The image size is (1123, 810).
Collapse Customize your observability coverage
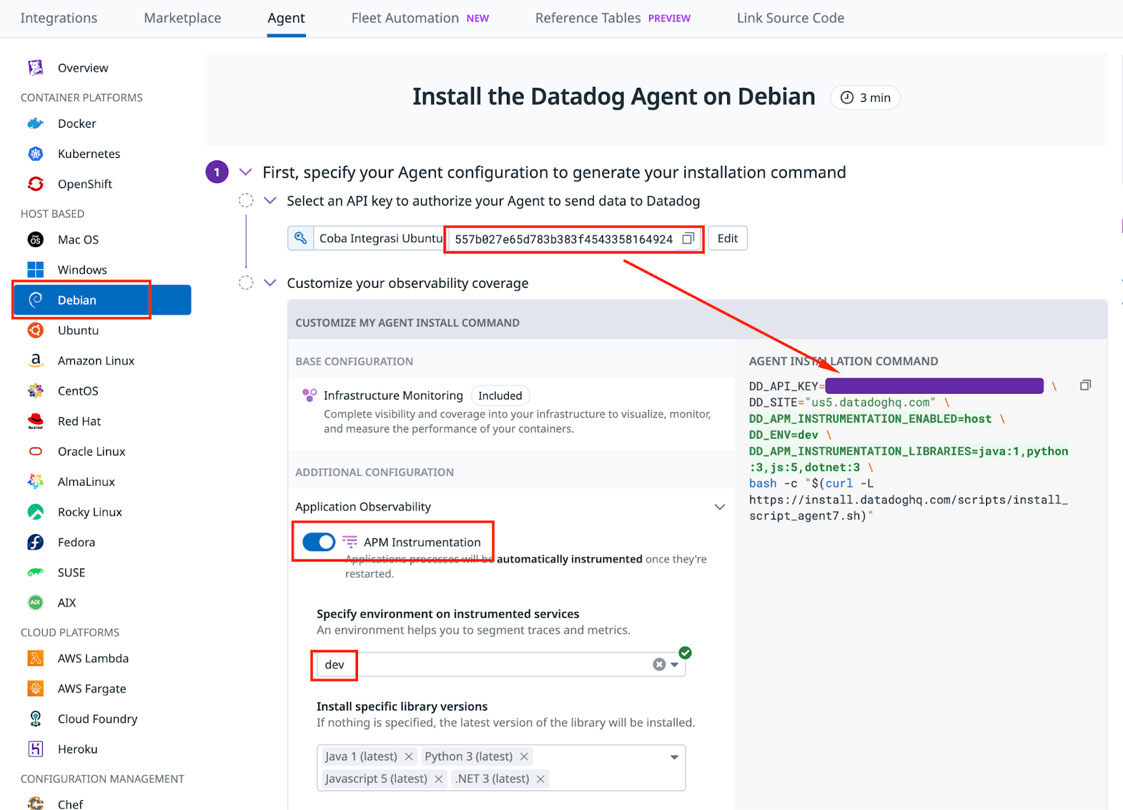[x=270, y=283]
